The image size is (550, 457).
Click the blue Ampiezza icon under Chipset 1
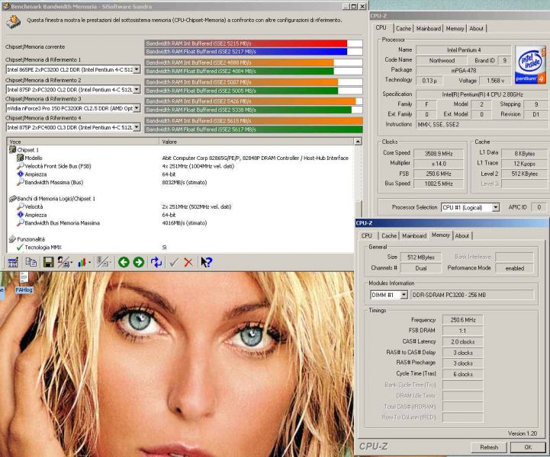pos(21,174)
